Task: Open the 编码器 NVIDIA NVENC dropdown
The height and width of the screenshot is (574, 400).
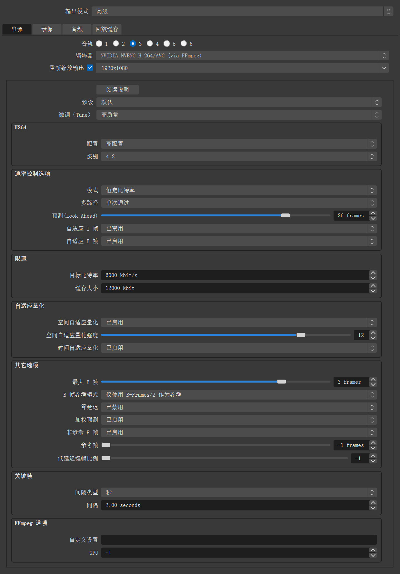Action: tap(242, 55)
